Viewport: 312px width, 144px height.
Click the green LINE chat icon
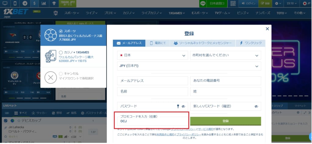tap(203, 3)
